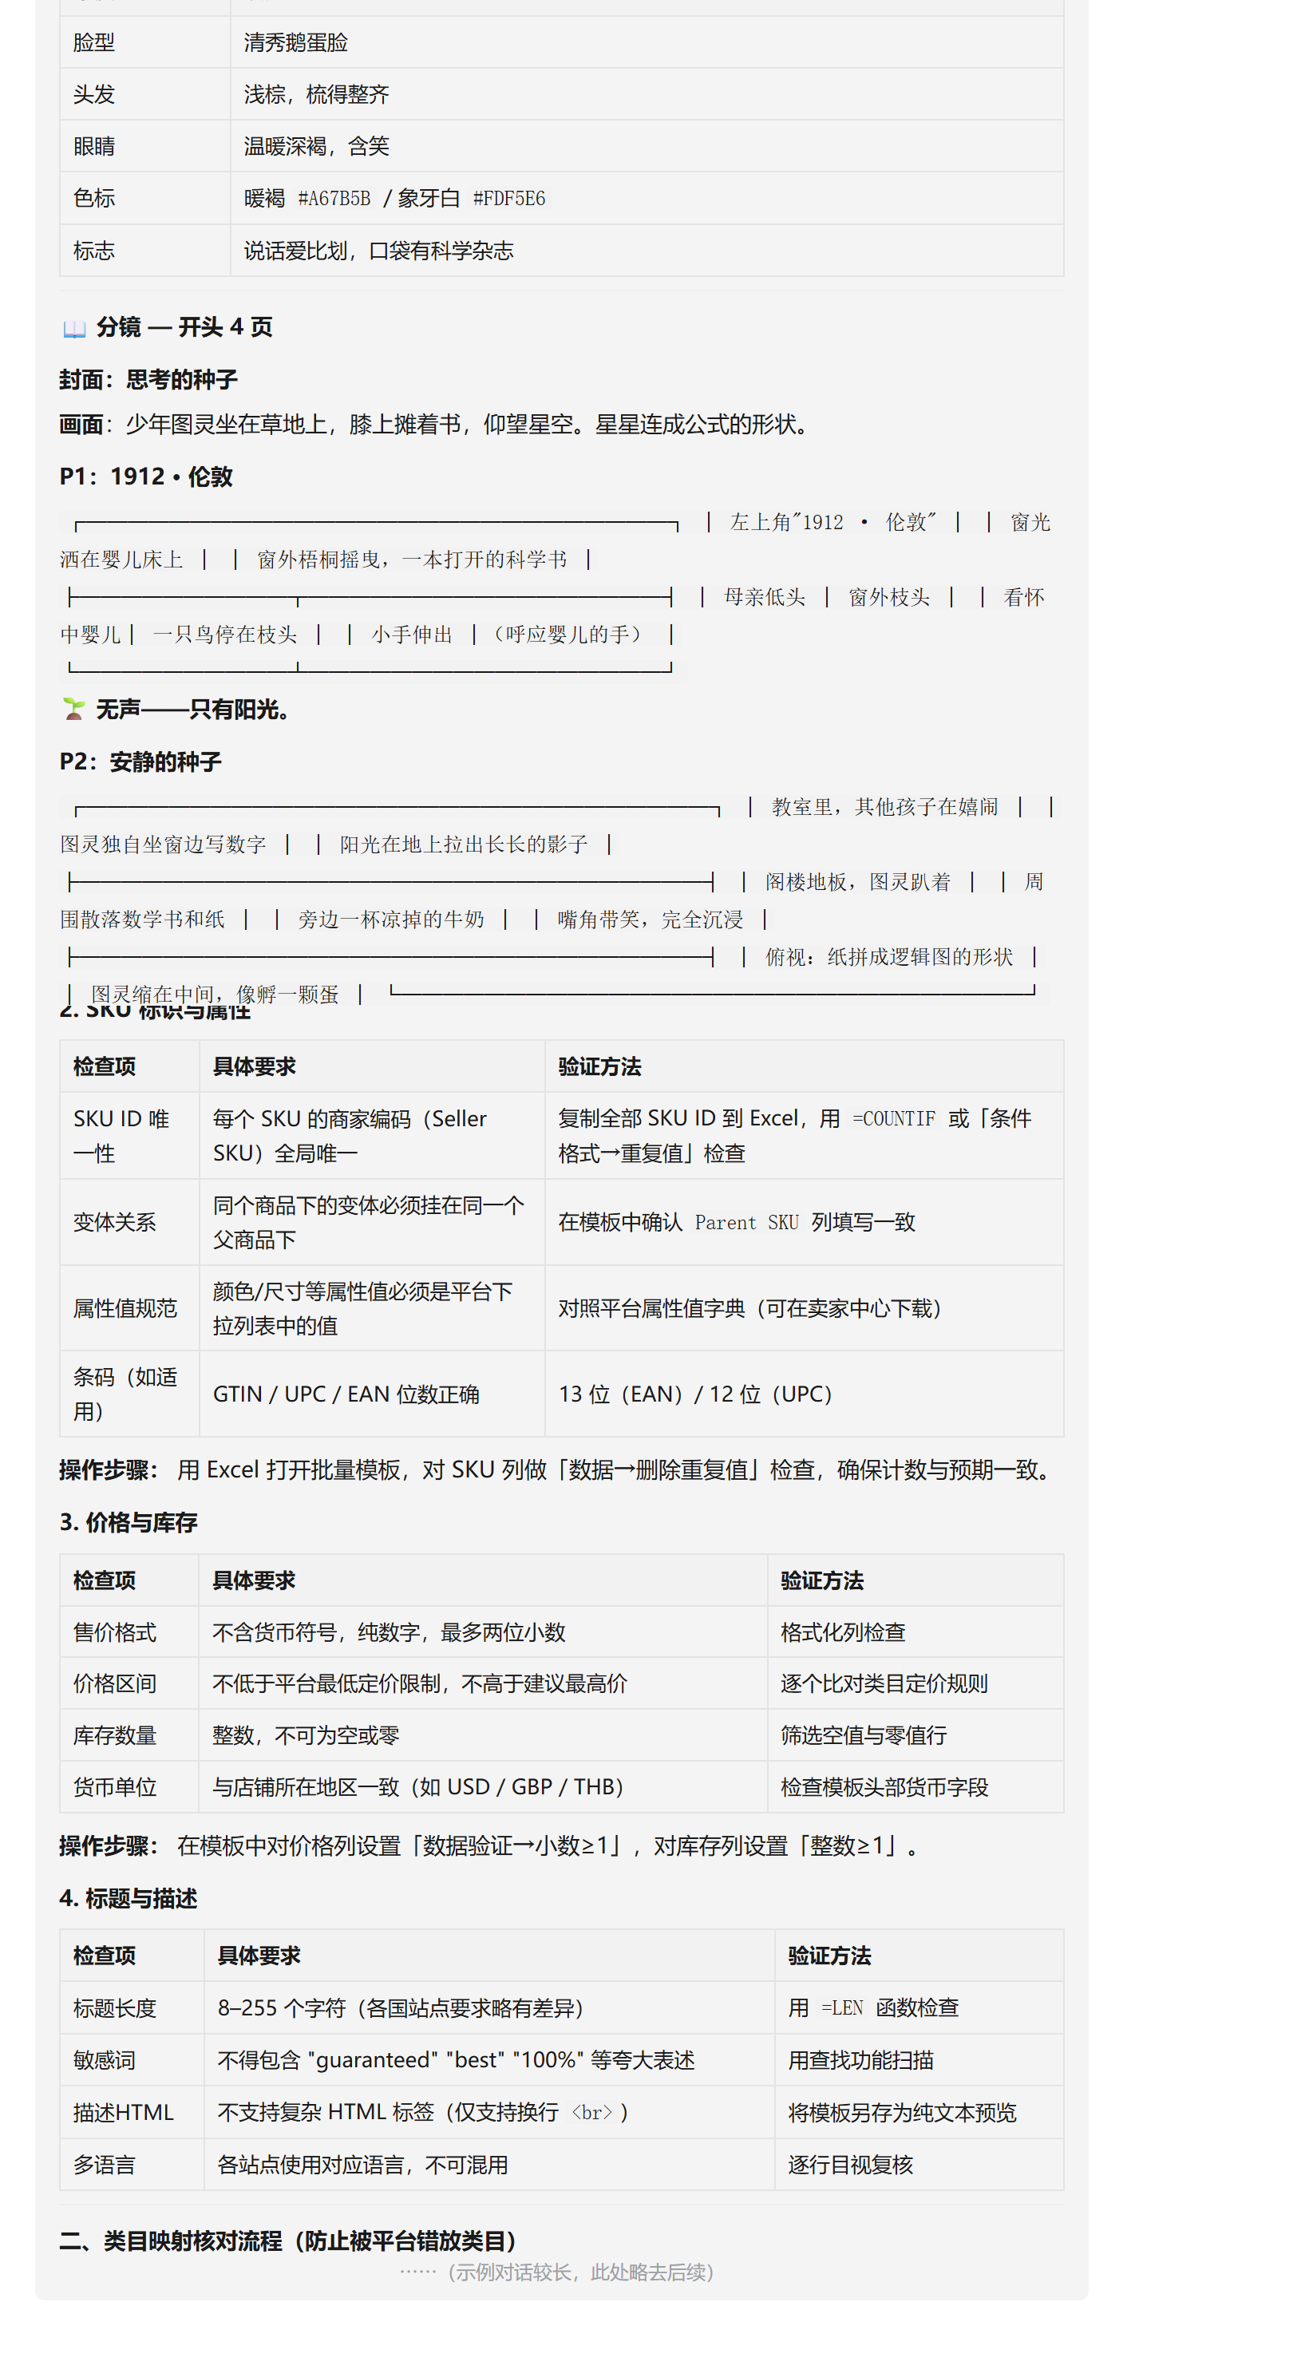Click the cell 13 位（EAN）/ 12 位（UPC）
The height and width of the screenshot is (2377, 1309).
(x=805, y=1394)
